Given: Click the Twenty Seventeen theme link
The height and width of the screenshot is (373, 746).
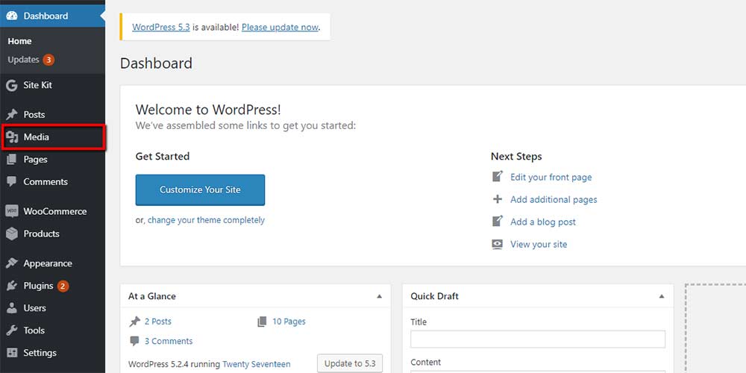Looking at the screenshot, I should pyautogui.click(x=257, y=365).
